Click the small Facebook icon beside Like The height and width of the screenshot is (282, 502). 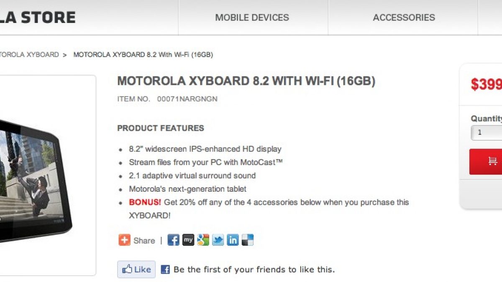(x=165, y=269)
